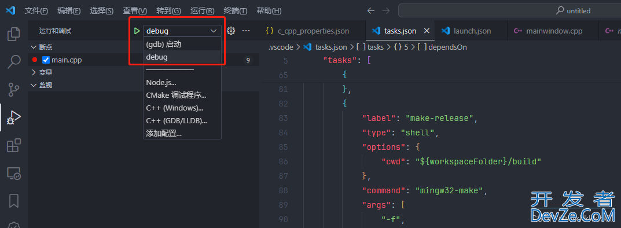The height and width of the screenshot is (228, 621).
Task: Click dependsOn in the breadcrumb
Action: pos(443,47)
